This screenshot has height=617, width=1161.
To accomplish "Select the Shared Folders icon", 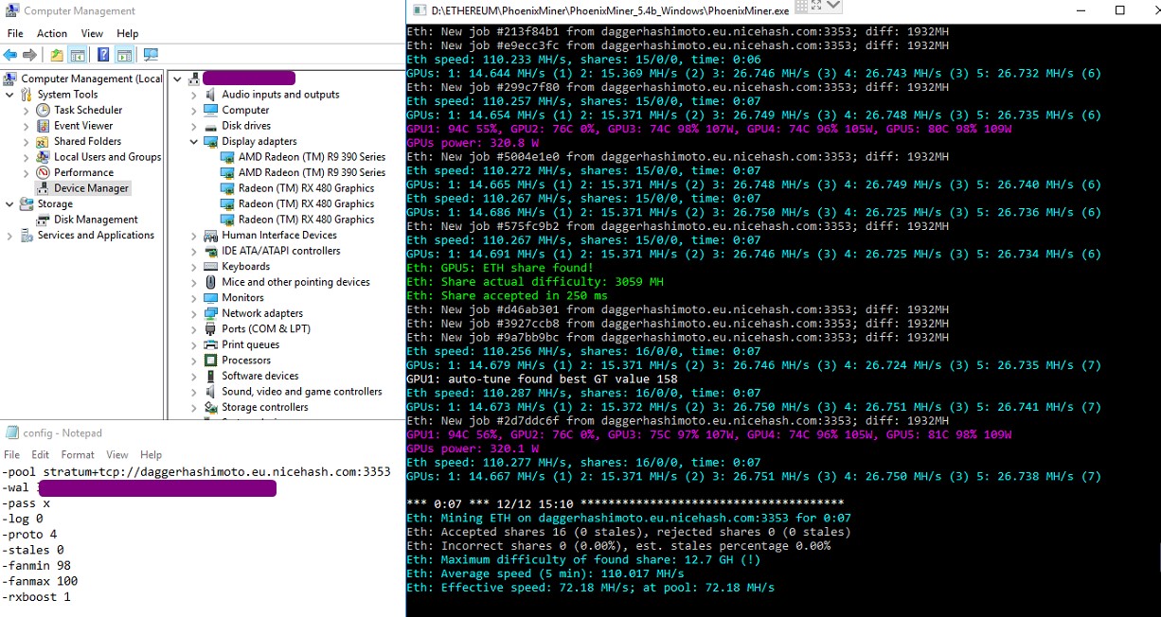I will (44, 141).
